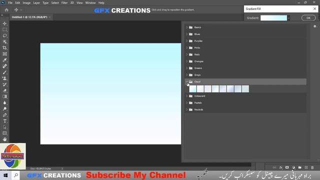320x180 pixels.
Task: Open the Image menu
Action: 26,3
